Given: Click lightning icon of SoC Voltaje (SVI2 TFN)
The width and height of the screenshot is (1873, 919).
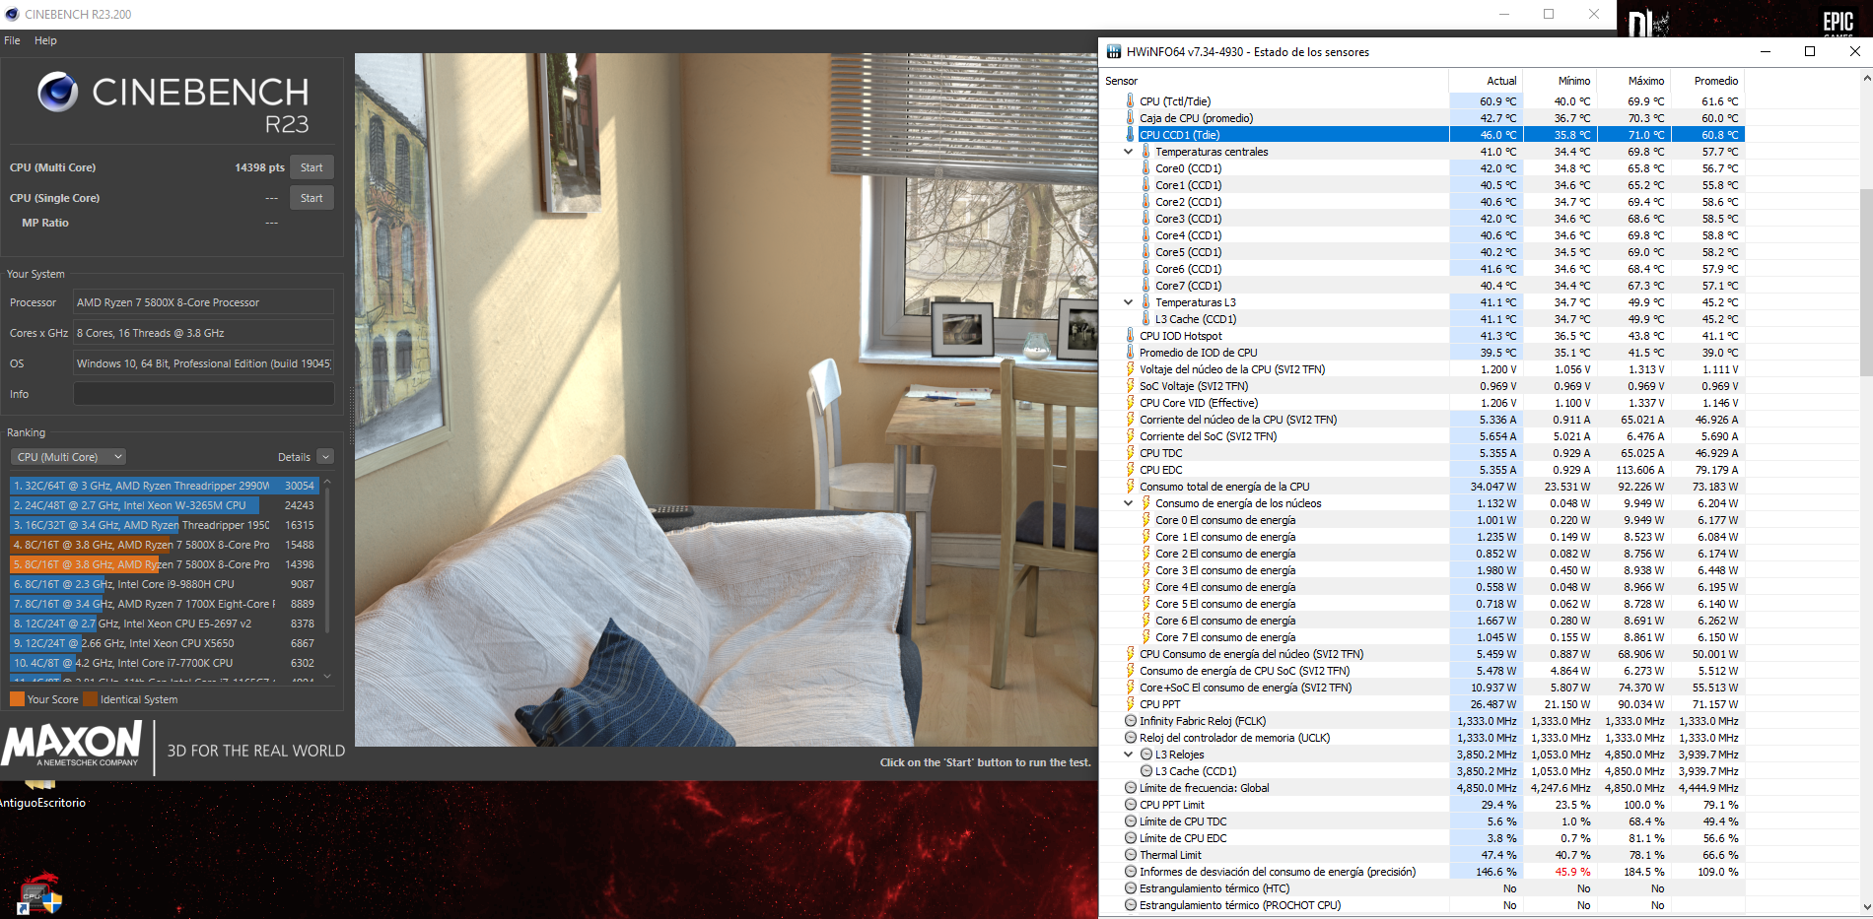Looking at the screenshot, I should 1131,386.
